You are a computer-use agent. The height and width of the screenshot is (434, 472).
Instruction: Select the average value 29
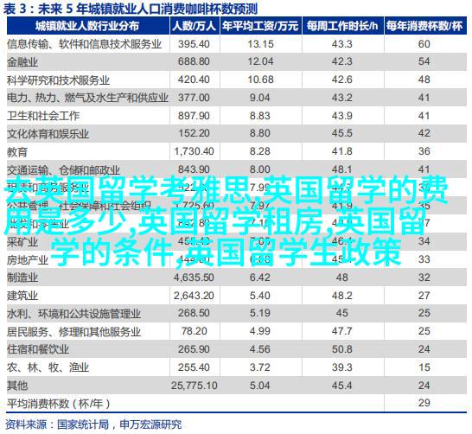(424, 403)
